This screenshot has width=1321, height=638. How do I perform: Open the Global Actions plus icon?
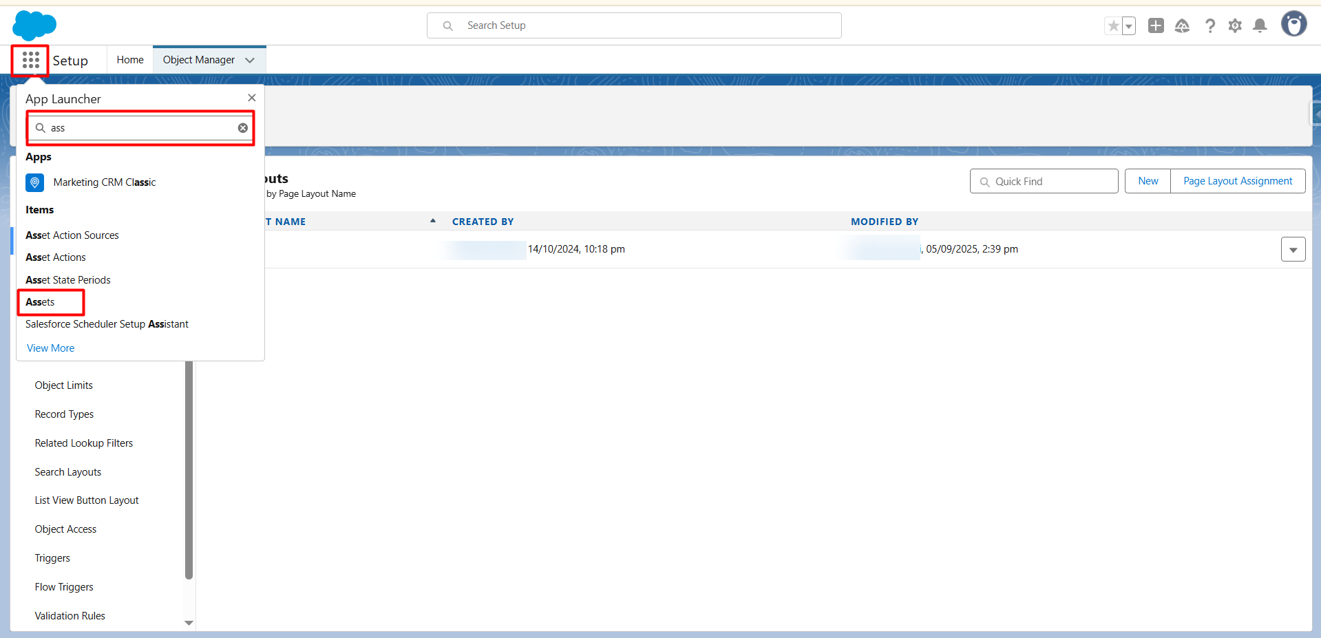[x=1156, y=25]
